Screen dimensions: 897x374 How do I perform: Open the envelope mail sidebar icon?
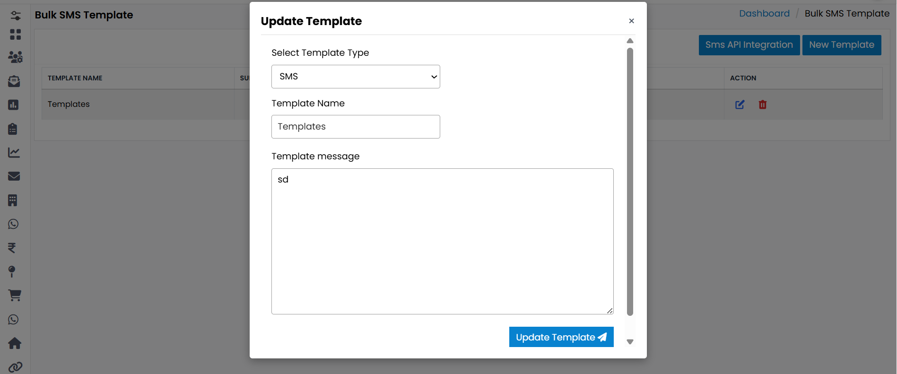click(x=14, y=176)
